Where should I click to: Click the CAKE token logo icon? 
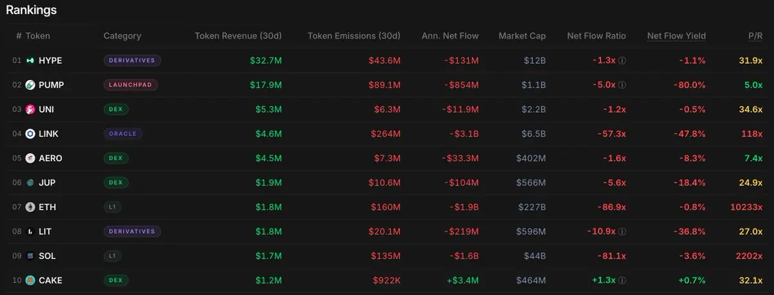[30, 281]
